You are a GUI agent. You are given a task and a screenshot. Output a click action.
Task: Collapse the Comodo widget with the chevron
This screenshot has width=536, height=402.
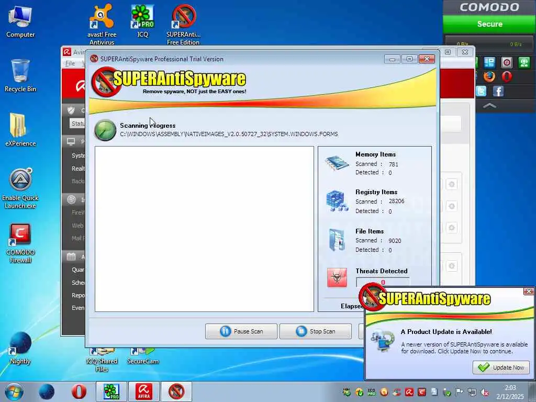489,106
